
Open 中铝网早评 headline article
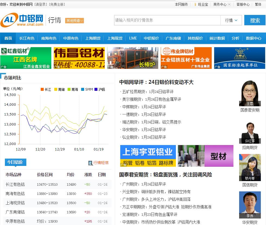pos(156,82)
